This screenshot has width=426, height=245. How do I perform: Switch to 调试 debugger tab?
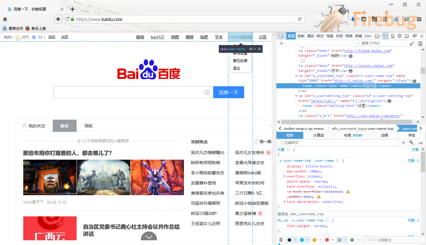[x=311, y=36]
